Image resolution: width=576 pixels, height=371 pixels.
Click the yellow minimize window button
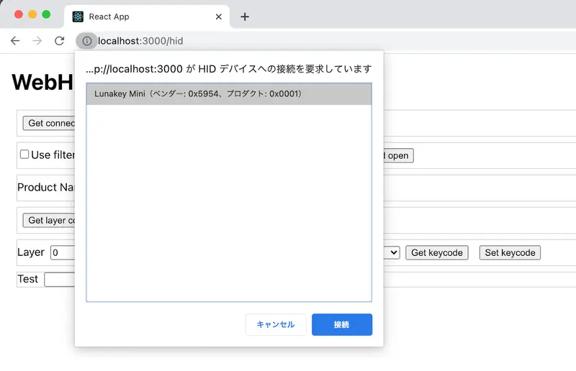click(x=32, y=14)
